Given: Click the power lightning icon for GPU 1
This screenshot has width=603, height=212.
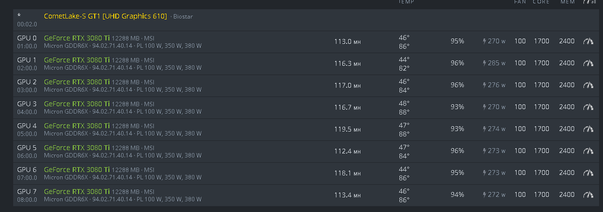Looking at the screenshot, I should click(484, 63).
